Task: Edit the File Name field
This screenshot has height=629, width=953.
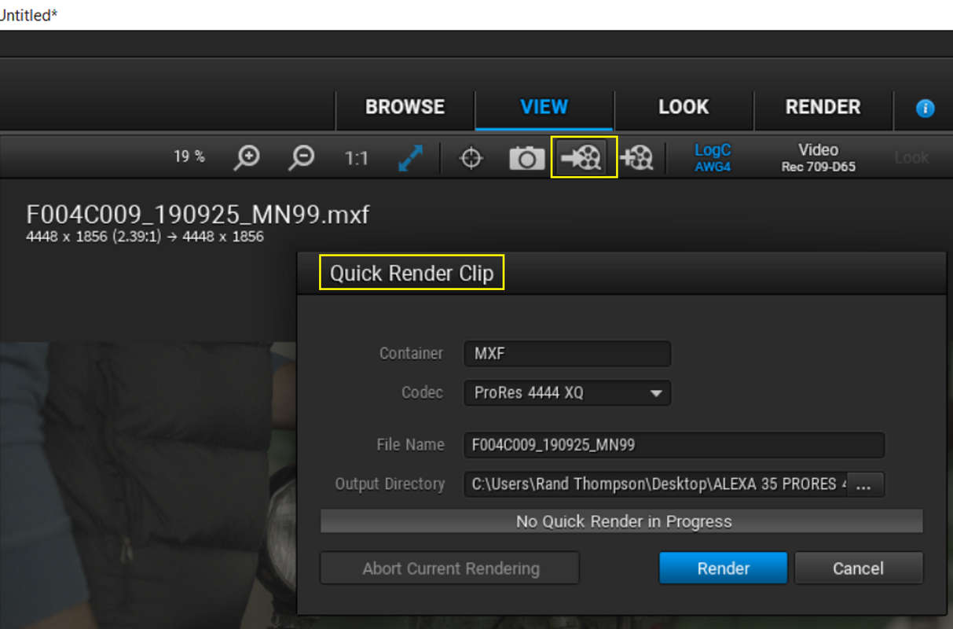Action: [674, 445]
